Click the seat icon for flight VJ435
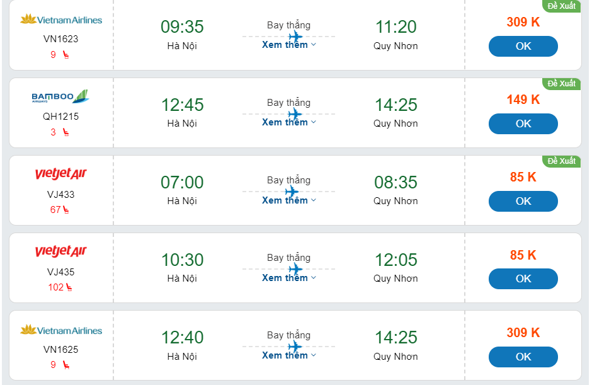 coord(69,287)
